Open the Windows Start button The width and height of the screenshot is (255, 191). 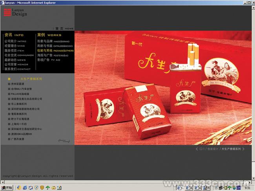[7, 188]
